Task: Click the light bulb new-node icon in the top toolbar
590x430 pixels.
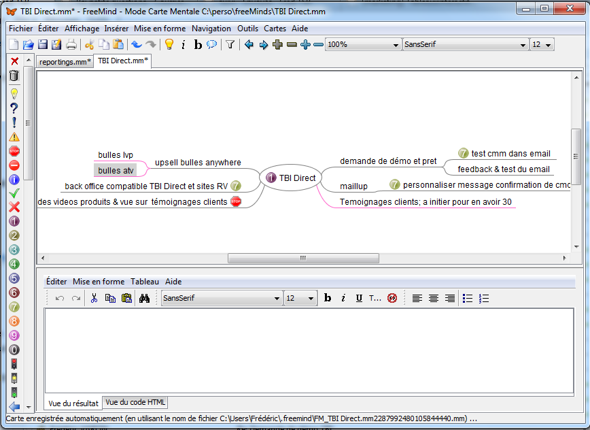Action: tap(169, 44)
